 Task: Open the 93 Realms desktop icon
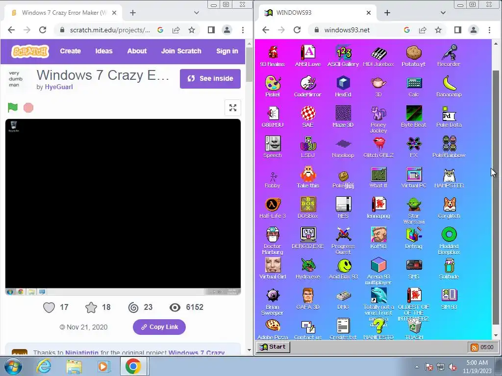tap(273, 56)
